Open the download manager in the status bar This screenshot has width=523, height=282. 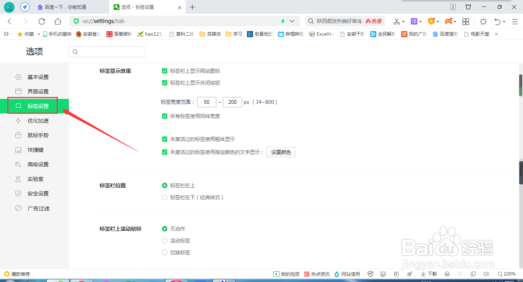tap(428, 274)
